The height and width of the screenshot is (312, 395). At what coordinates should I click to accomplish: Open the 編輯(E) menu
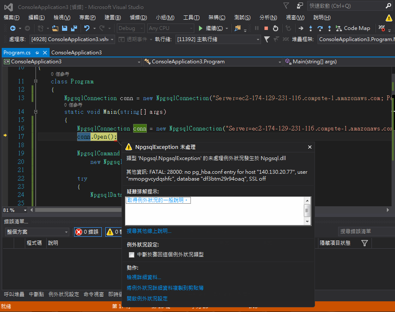click(36, 18)
